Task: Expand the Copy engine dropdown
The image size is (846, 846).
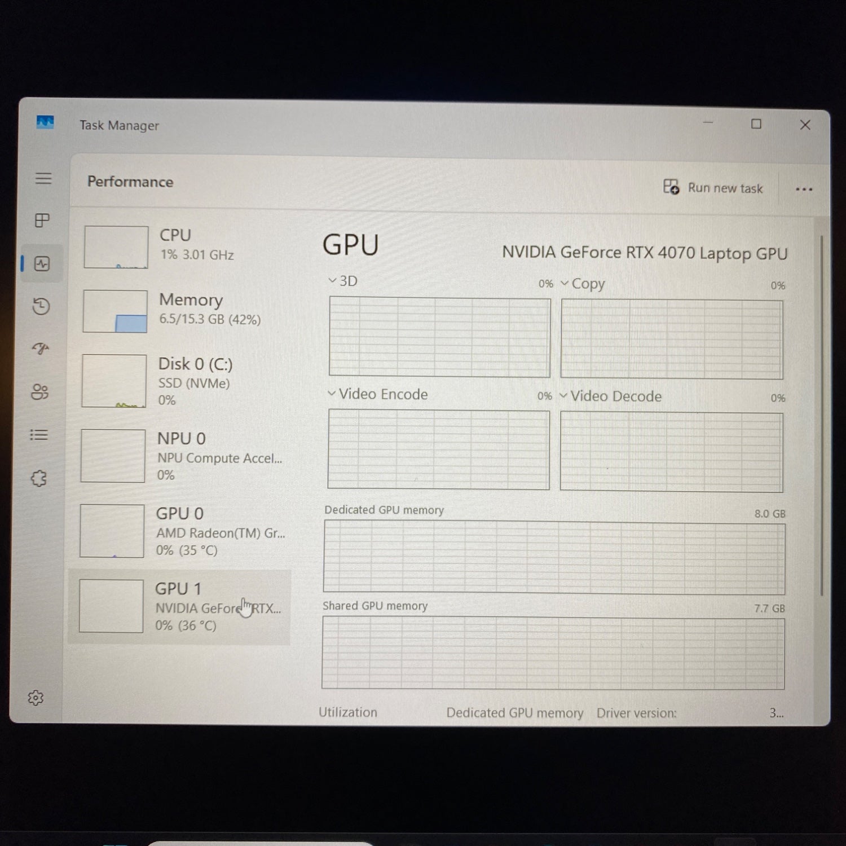Action: pos(582,284)
